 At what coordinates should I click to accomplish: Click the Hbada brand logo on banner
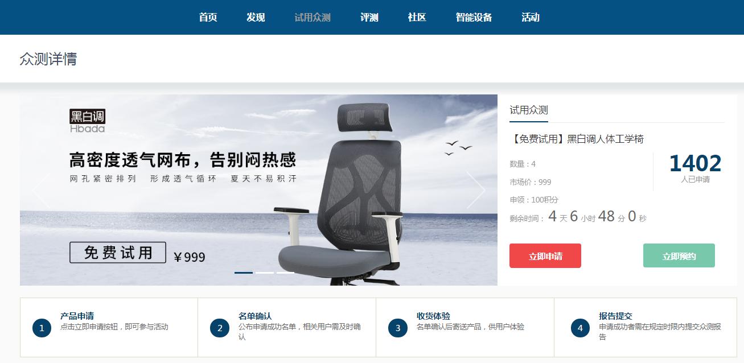coord(88,121)
